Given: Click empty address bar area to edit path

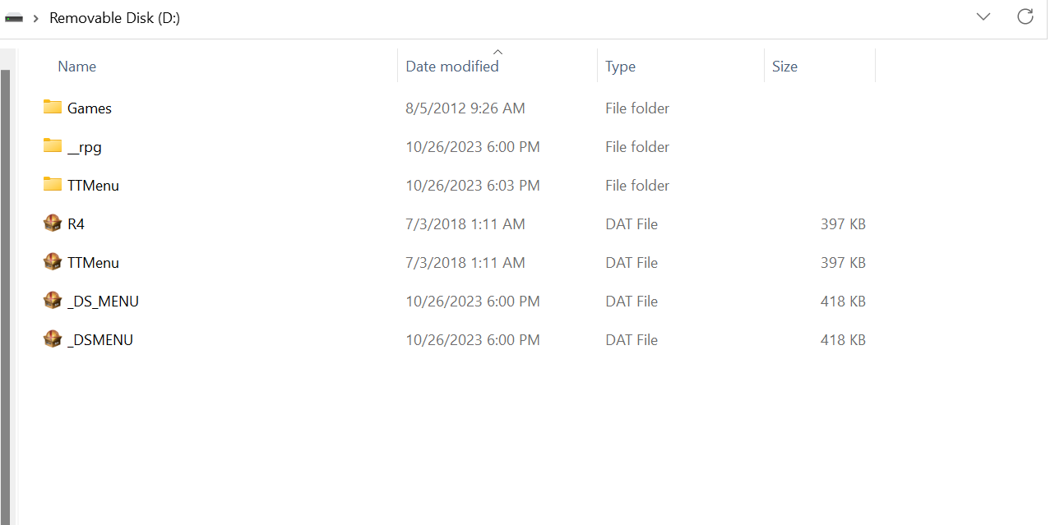Looking at the screenshot, I should [576, 17].
